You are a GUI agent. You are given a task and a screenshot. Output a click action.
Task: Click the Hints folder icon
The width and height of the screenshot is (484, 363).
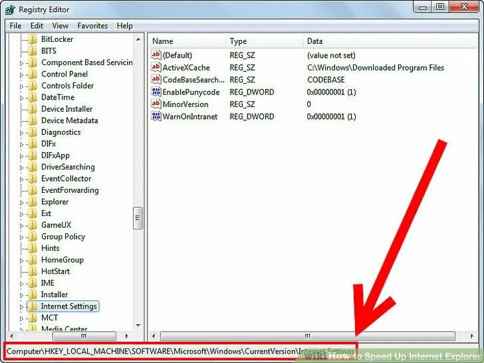click(x=33, y=248)
